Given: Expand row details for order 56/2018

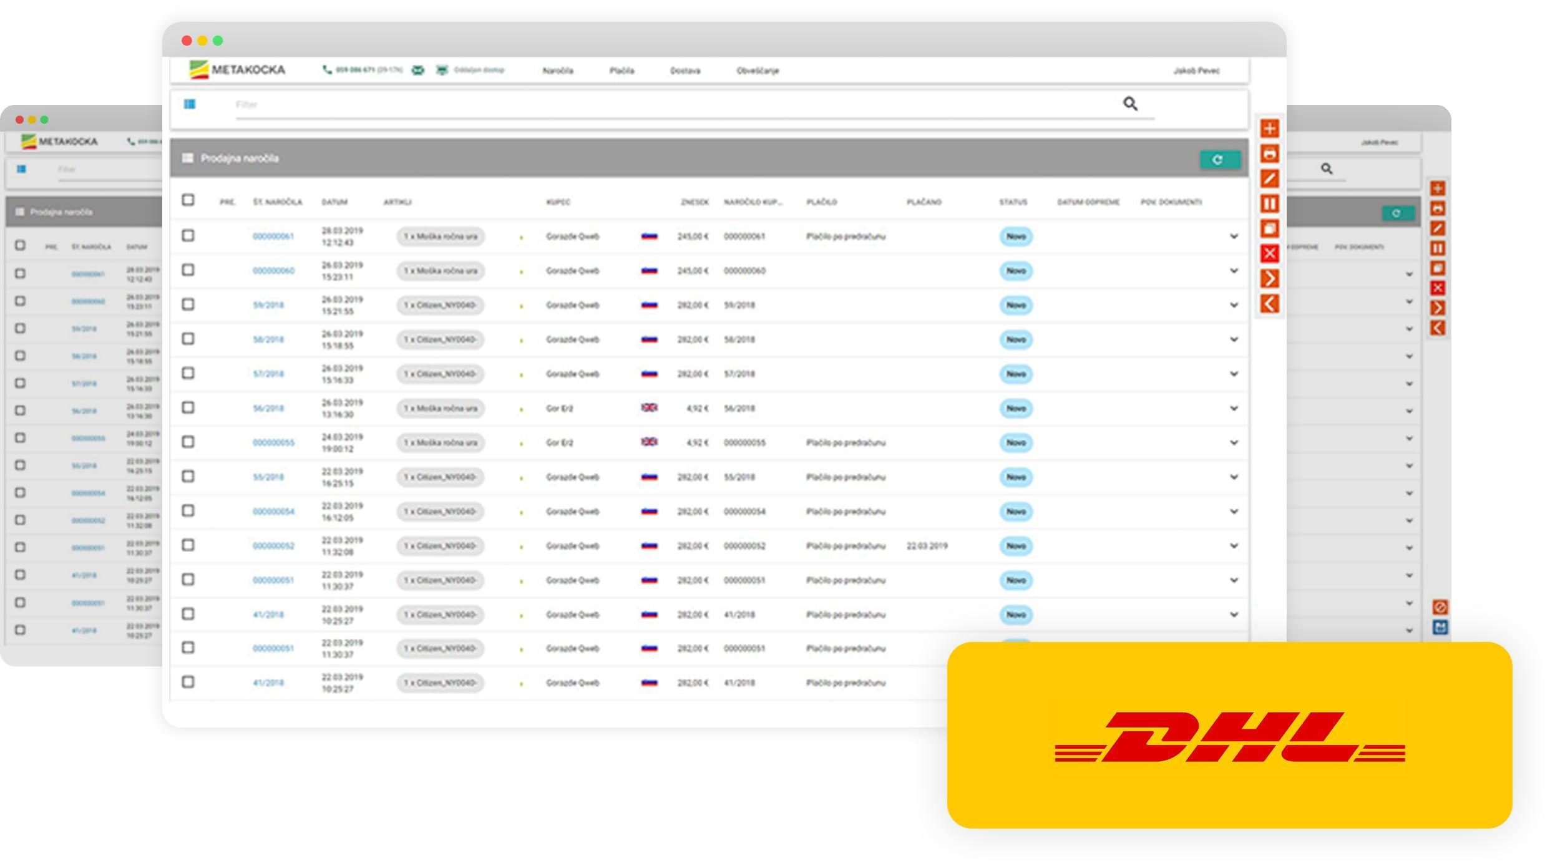Looking at the screenshot, I should click(x=1234, y=408).
